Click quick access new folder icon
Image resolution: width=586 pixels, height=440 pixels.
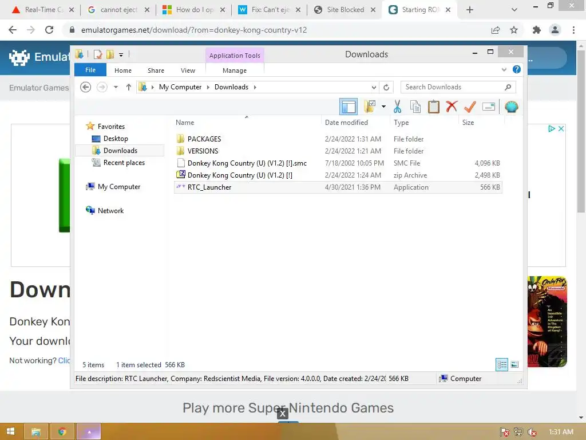click(x=110, y=54)
